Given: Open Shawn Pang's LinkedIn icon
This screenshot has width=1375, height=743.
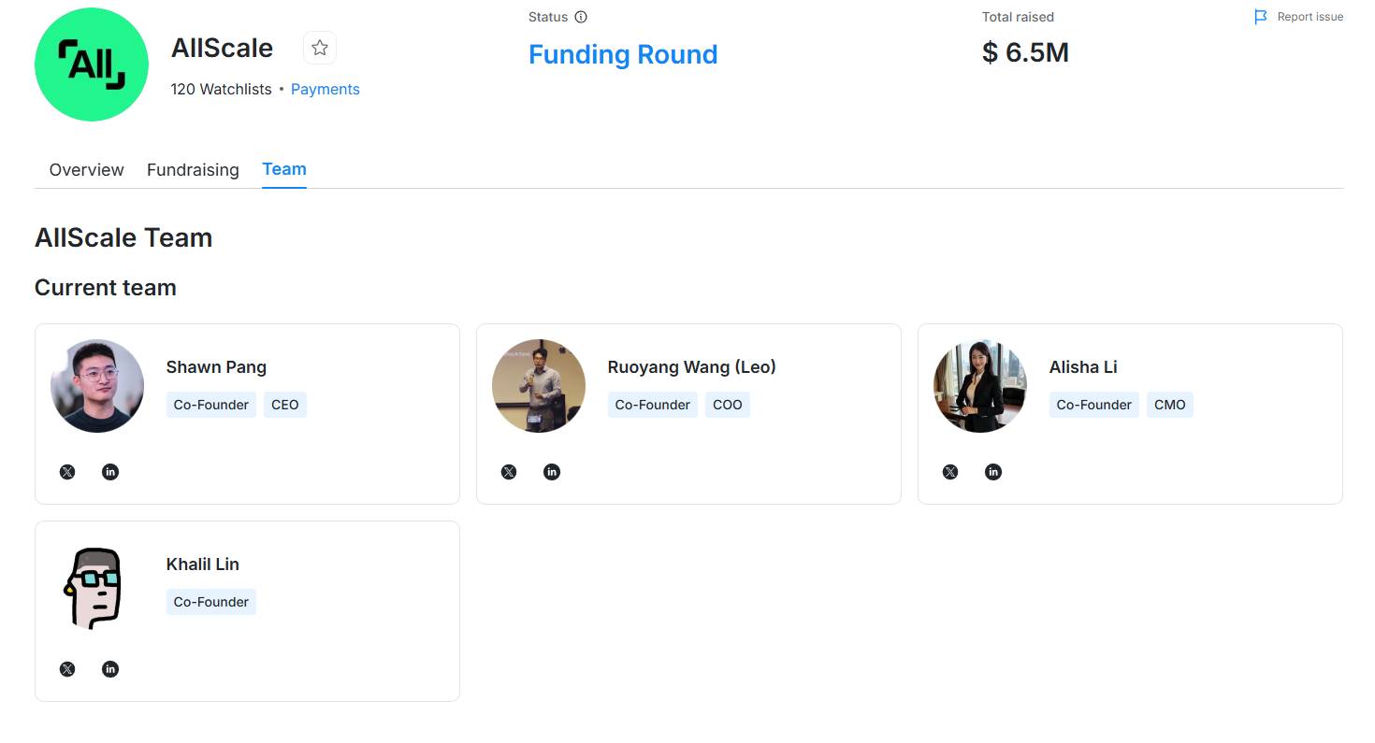Looking at the screenshot, I should click(x=110, y=472).
